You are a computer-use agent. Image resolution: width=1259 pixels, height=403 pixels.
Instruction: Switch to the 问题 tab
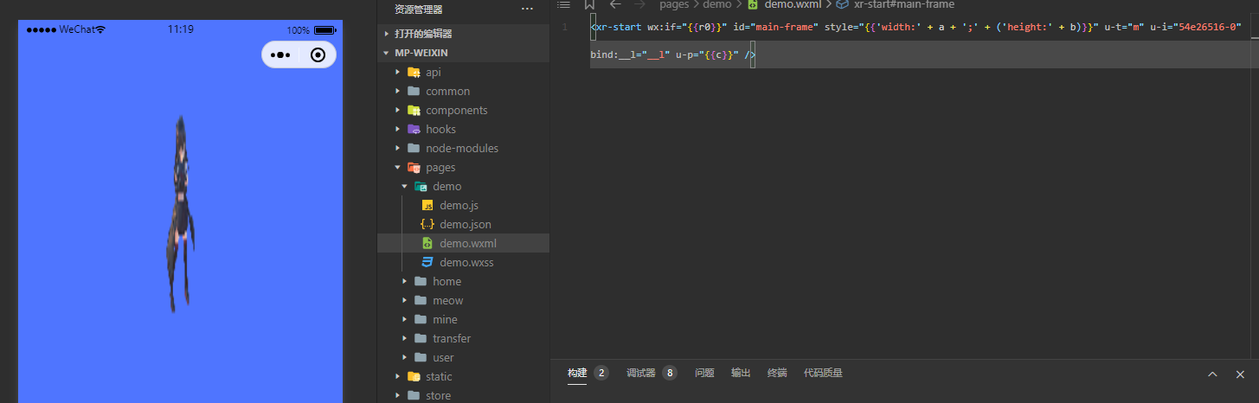(704, 373)
